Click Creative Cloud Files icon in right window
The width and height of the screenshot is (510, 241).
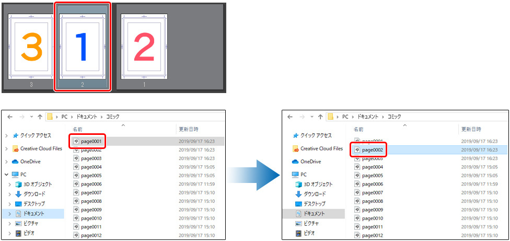(295, 148)
